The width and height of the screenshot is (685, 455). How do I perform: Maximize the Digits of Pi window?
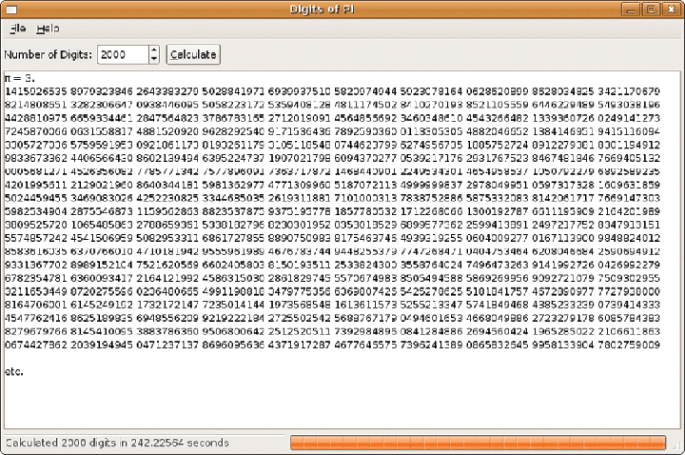pos(652,9)
